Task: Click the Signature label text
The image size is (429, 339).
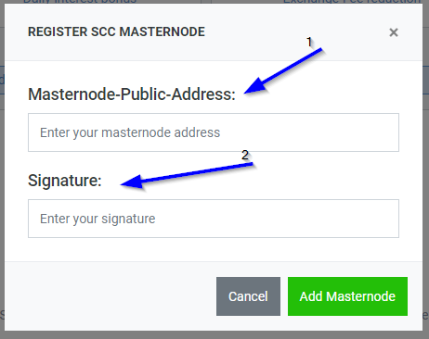Action: pos(65,181)
